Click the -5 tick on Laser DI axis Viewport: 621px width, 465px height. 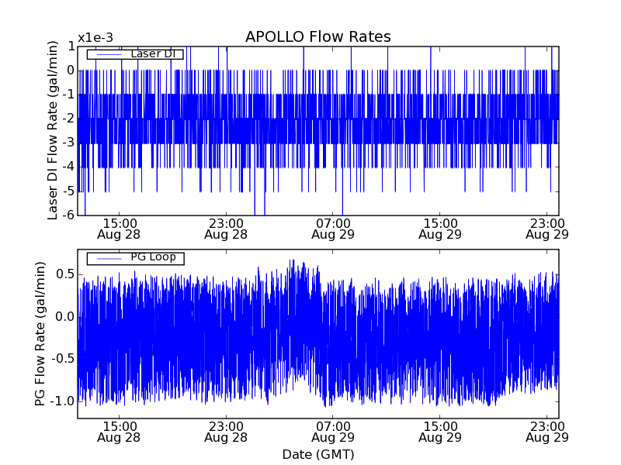68,191
